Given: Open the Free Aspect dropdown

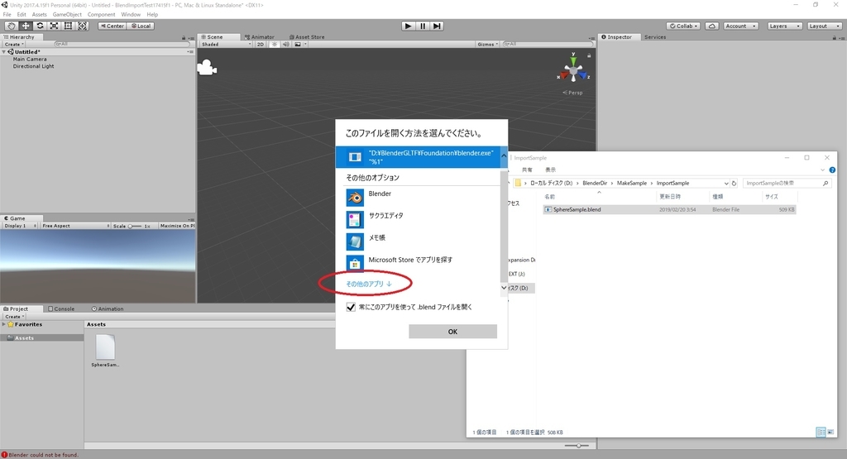Looking at the screenshot, I should point(75,226).
